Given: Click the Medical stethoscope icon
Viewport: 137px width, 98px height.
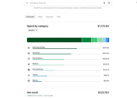Looking at the screenshot, I should [x=29, y=64].
